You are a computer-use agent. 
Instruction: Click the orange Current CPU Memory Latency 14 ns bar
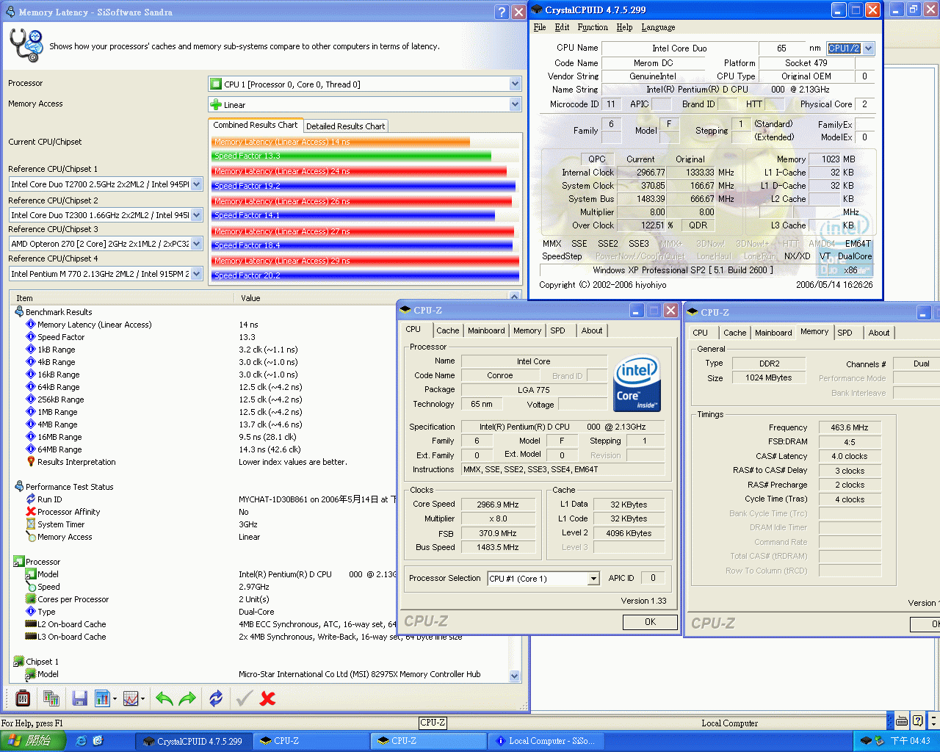tap(341, 142)
